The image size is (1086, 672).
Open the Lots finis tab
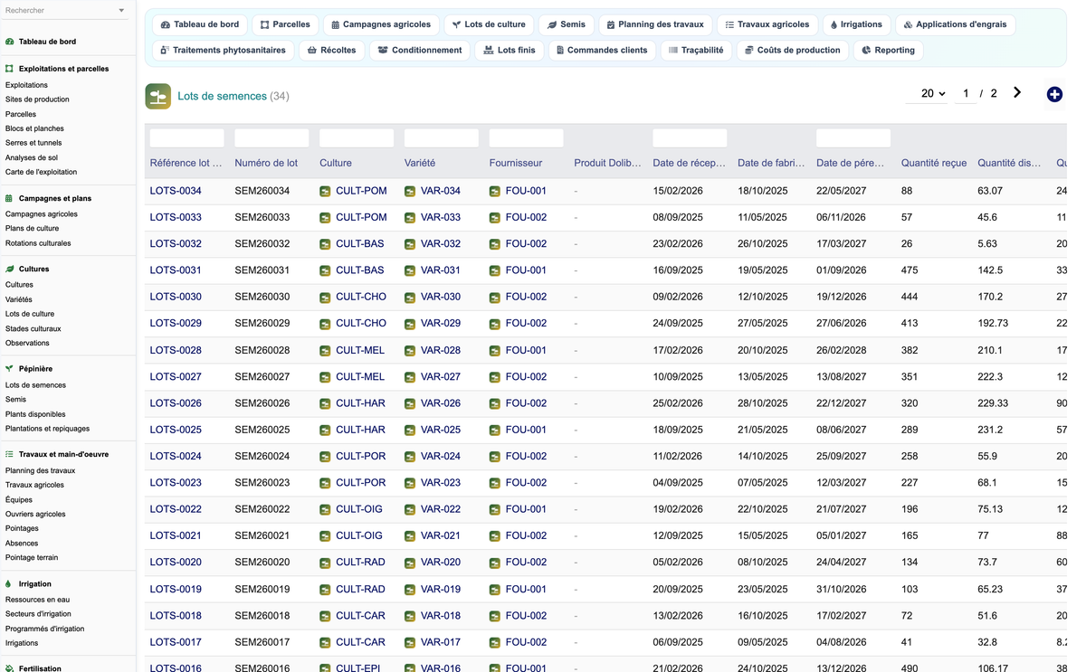click(x=510, y=50)
